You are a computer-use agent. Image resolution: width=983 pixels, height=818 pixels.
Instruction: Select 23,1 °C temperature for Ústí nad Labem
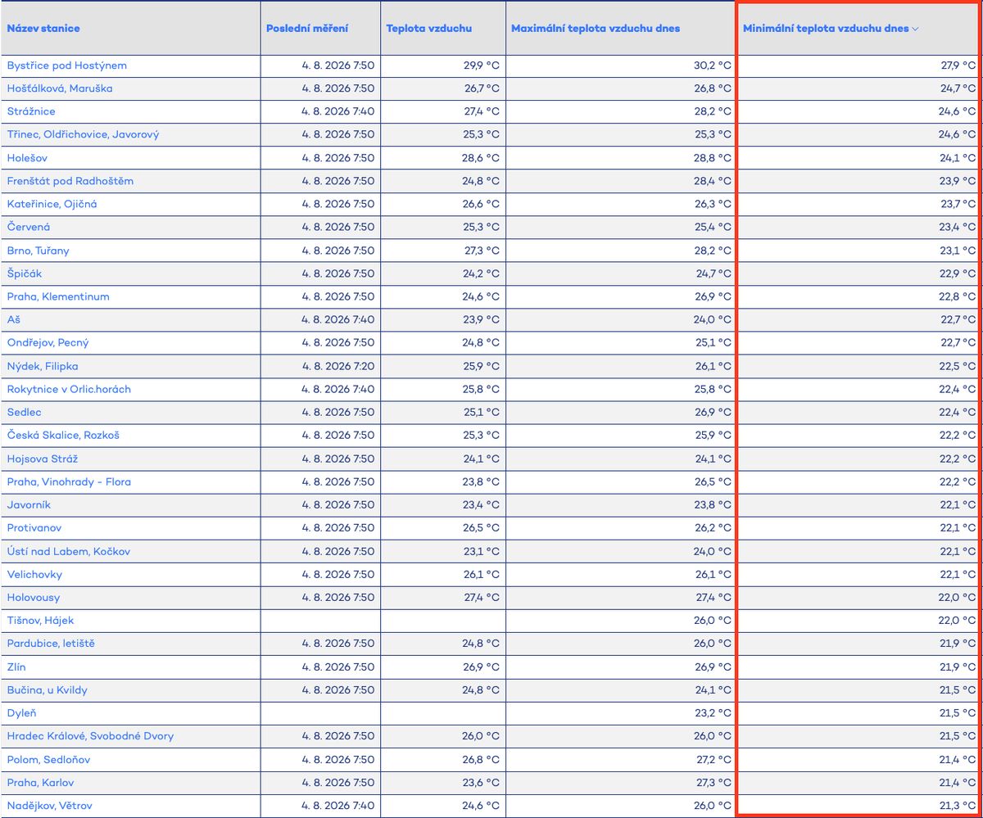click(x=481, y=551)
